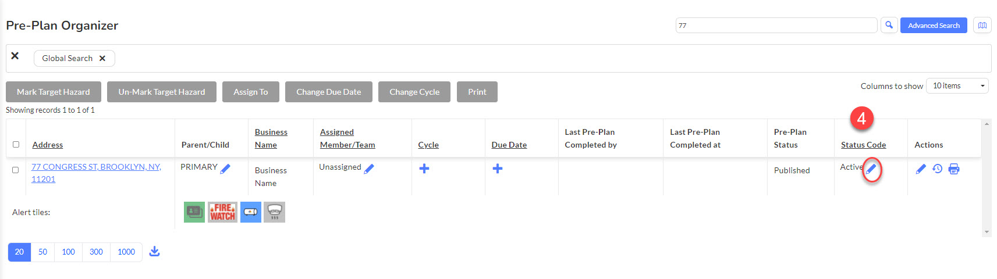Select 50 records per page
This screenshot has width=997, height=279.
point(42,252)
